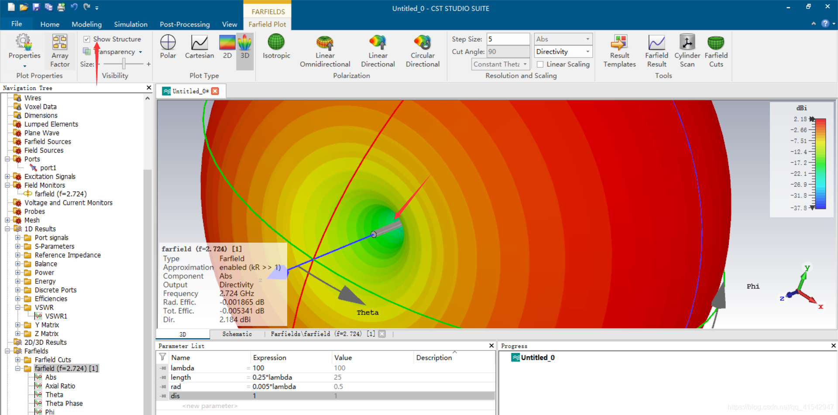Expand the Mesh tree node
838x415 pixels.
click(x=7, y=220)
